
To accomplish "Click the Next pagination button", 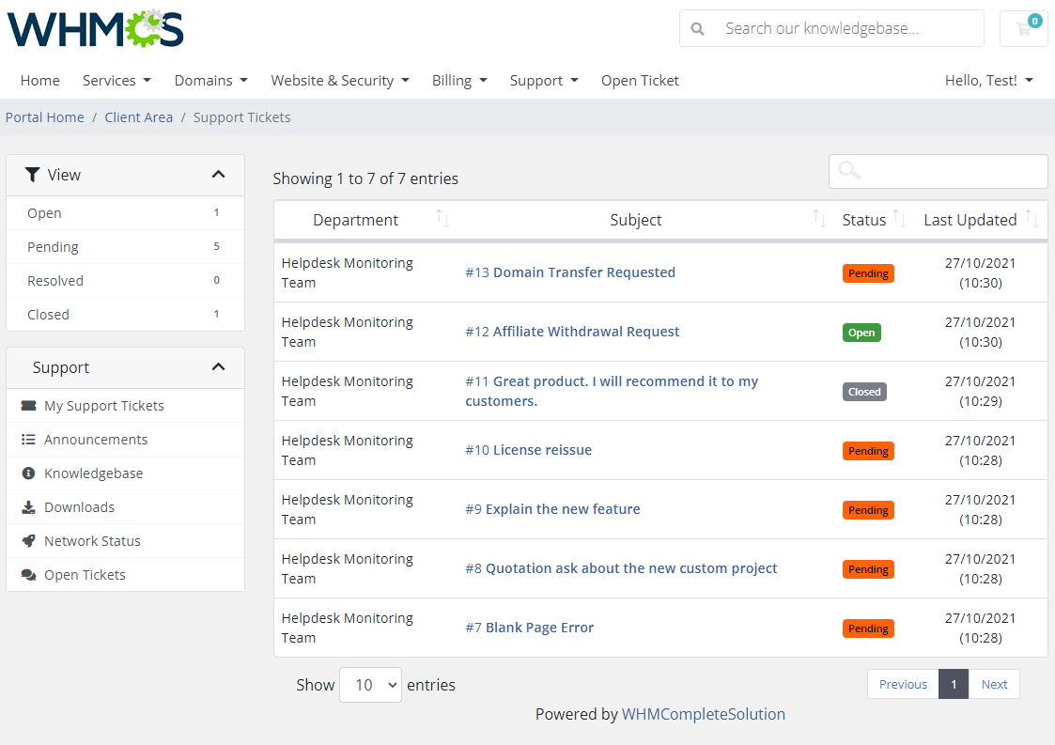I will pyautogui.click(x=994, y=685).
